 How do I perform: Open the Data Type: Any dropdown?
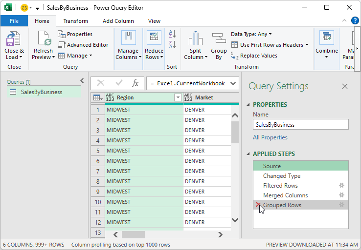(x=251, y=34)
